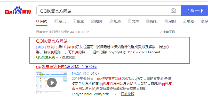Click the 2019年4月6日 date text

(83, 79)
